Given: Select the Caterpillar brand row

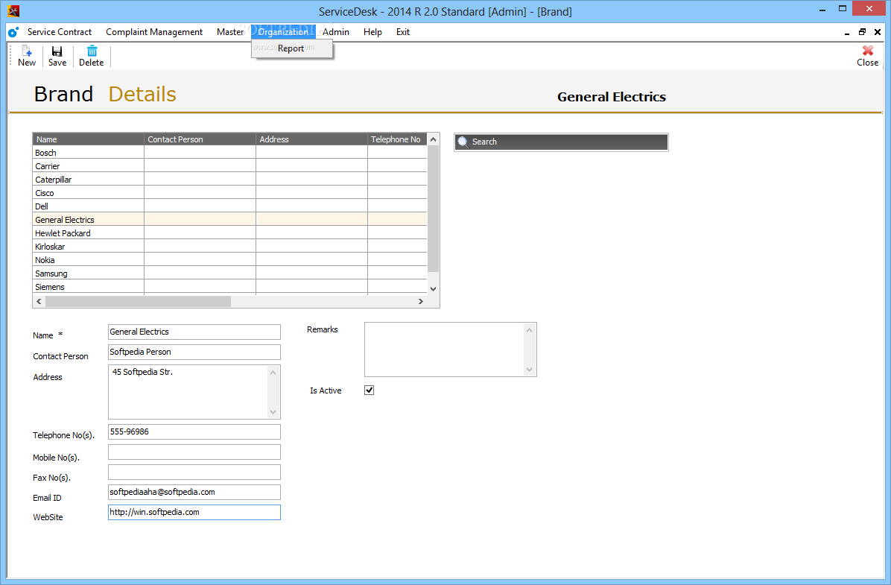Looking at the screenshot, I should click(229, 180).
